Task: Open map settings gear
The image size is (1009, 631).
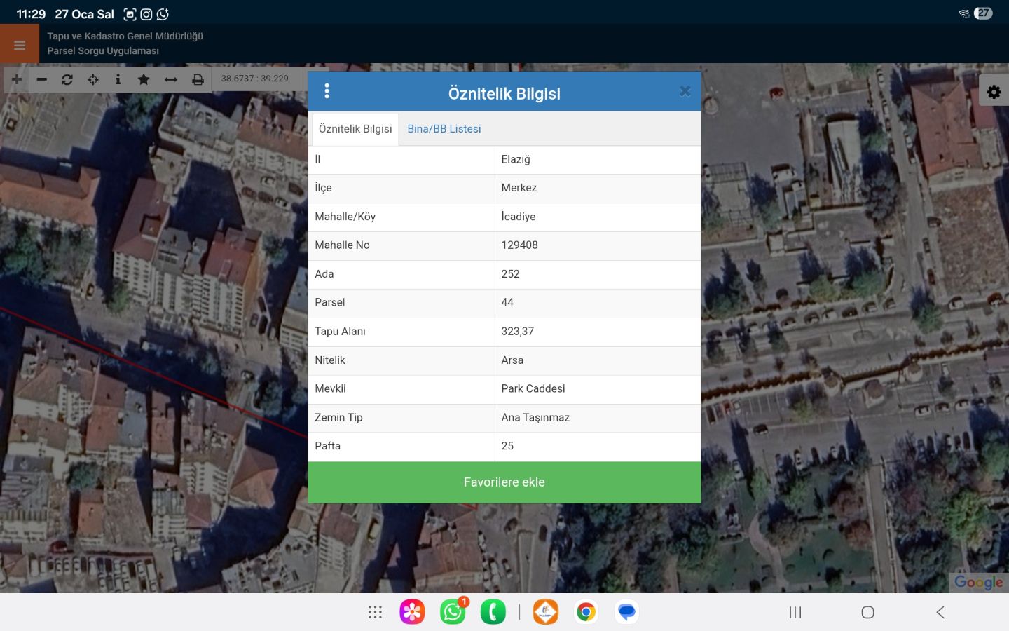Action: point(994,92)
